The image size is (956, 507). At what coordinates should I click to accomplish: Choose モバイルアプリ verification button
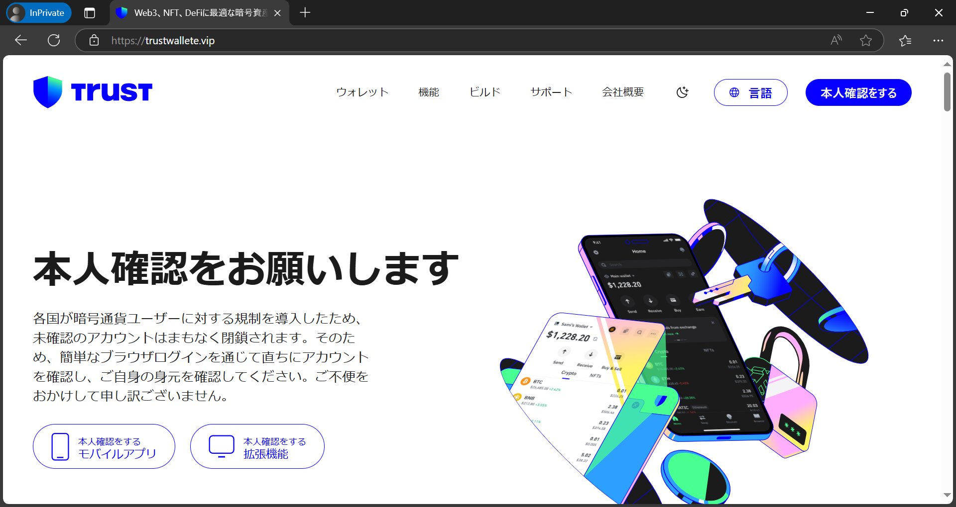click(104, 446)
